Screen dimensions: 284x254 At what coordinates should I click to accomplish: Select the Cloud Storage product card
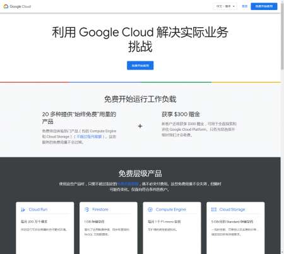(235, 228)
